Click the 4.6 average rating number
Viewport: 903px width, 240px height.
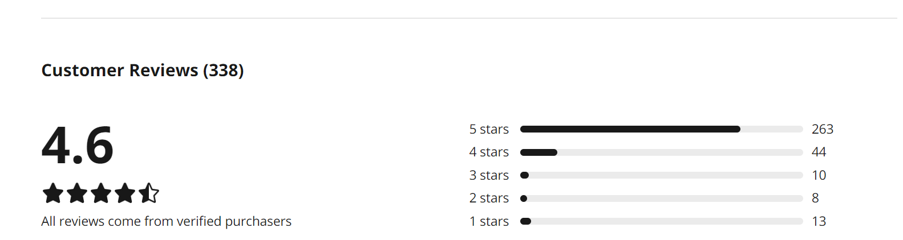78,145
